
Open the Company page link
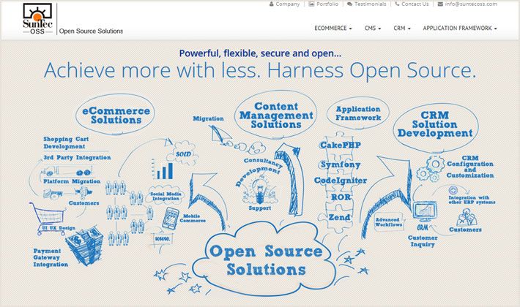click(284, 4)
